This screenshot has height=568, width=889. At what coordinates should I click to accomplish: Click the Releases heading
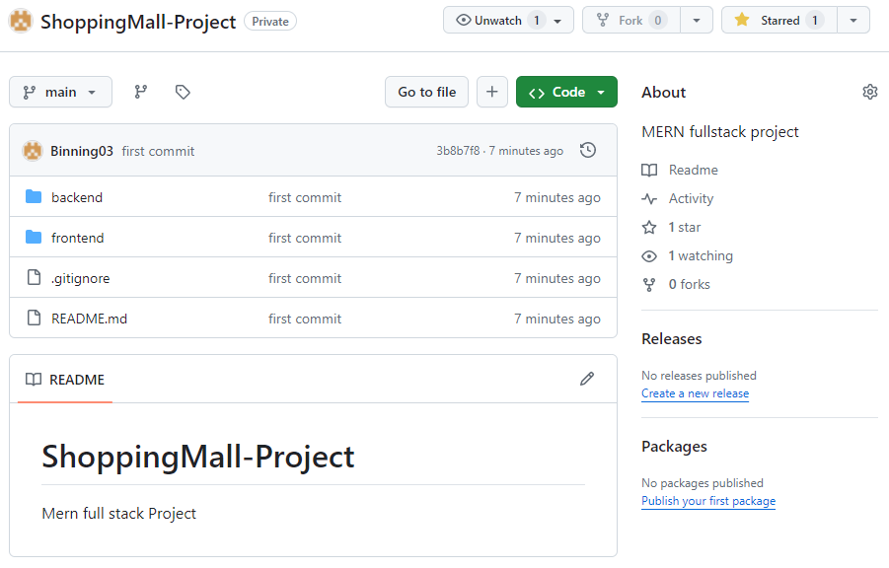672,339
